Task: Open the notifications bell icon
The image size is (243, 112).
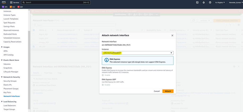Action: [204, 2]
